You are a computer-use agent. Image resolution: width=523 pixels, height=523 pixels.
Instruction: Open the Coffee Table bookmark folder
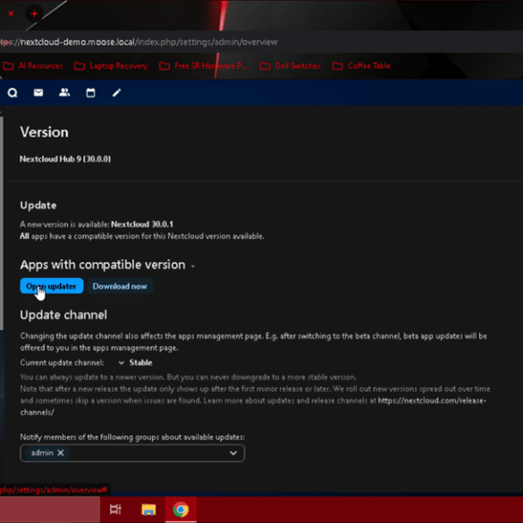(361, 65)
